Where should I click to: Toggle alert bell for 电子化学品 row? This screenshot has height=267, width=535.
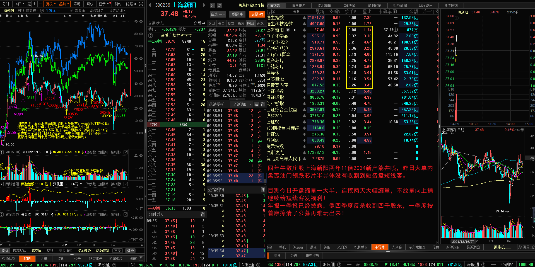[x=304, y=36]
